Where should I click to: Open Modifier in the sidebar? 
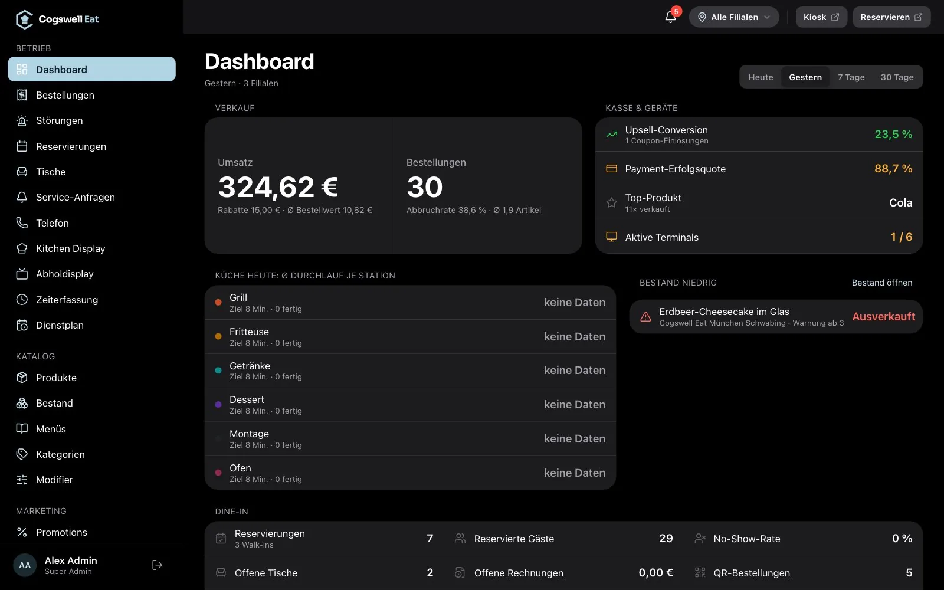tap(91, 480)
